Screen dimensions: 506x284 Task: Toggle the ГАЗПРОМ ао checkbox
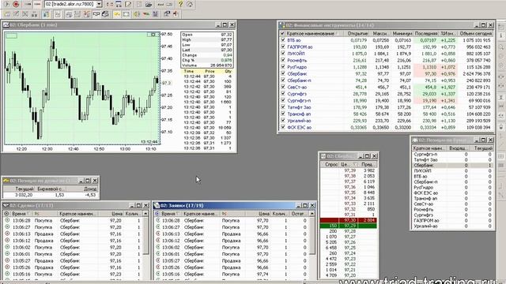(283, 47)
